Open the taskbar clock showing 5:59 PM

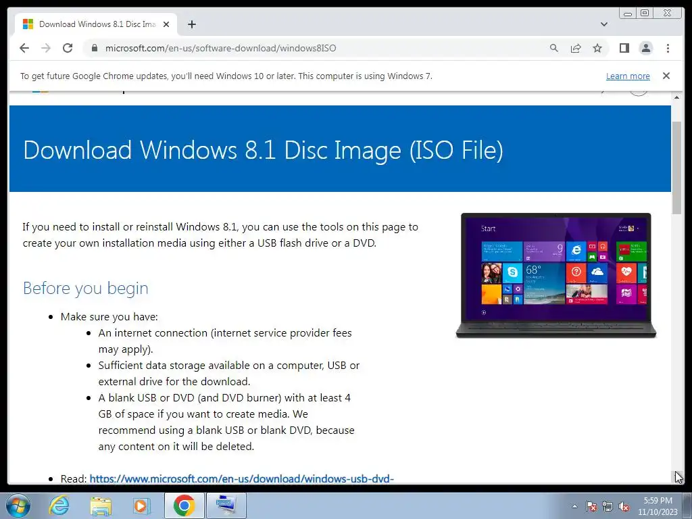[658, 506]
